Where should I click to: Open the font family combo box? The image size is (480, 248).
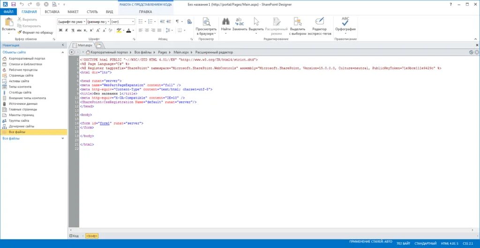click(72, 22)
